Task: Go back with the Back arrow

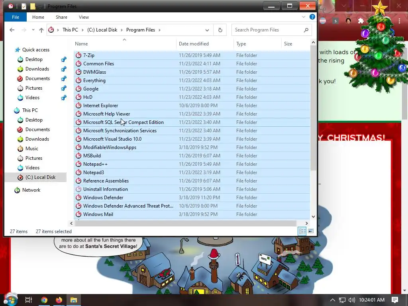Action: tap(12, 30)
